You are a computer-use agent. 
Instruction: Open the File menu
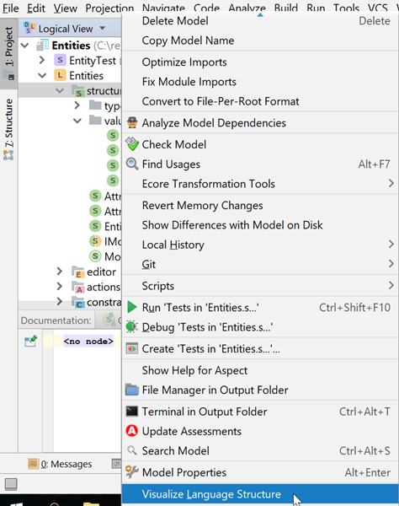11,8
